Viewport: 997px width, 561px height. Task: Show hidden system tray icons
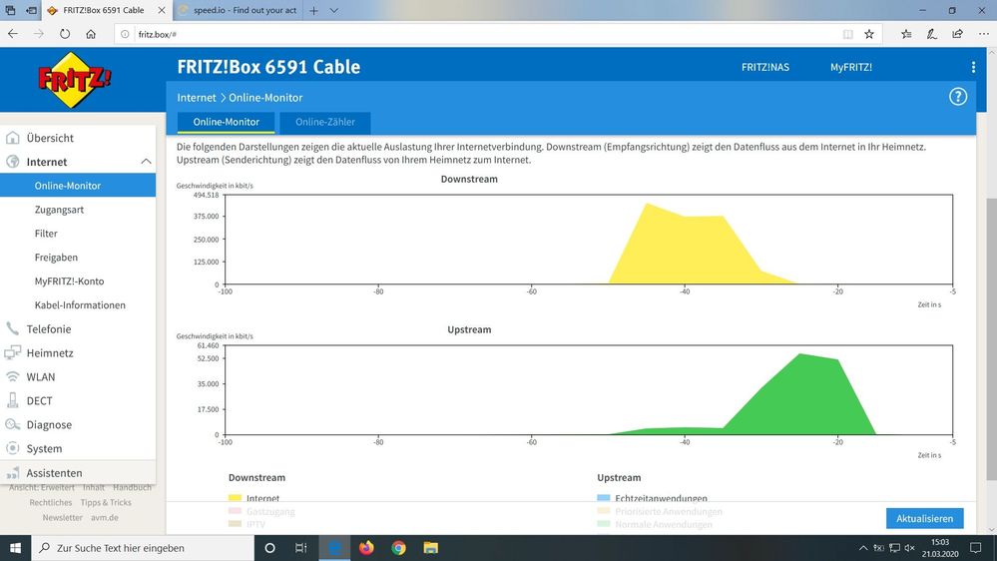(863, 548)
